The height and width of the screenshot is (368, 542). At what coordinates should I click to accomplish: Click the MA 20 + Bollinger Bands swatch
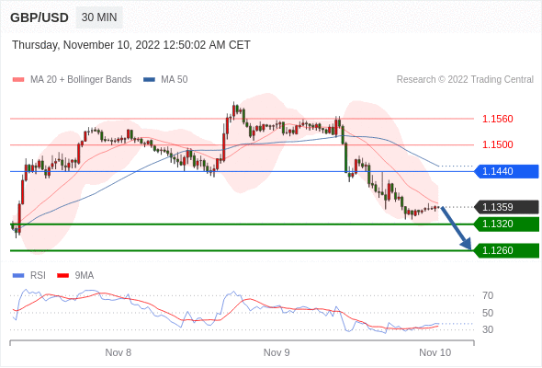18,80
